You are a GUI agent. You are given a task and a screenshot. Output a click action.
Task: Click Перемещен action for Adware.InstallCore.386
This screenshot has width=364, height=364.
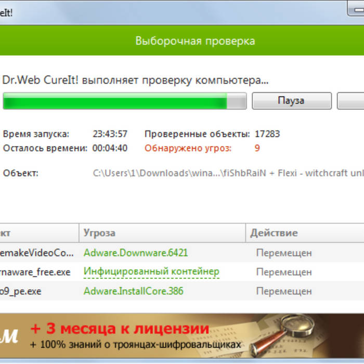(284, 291)
